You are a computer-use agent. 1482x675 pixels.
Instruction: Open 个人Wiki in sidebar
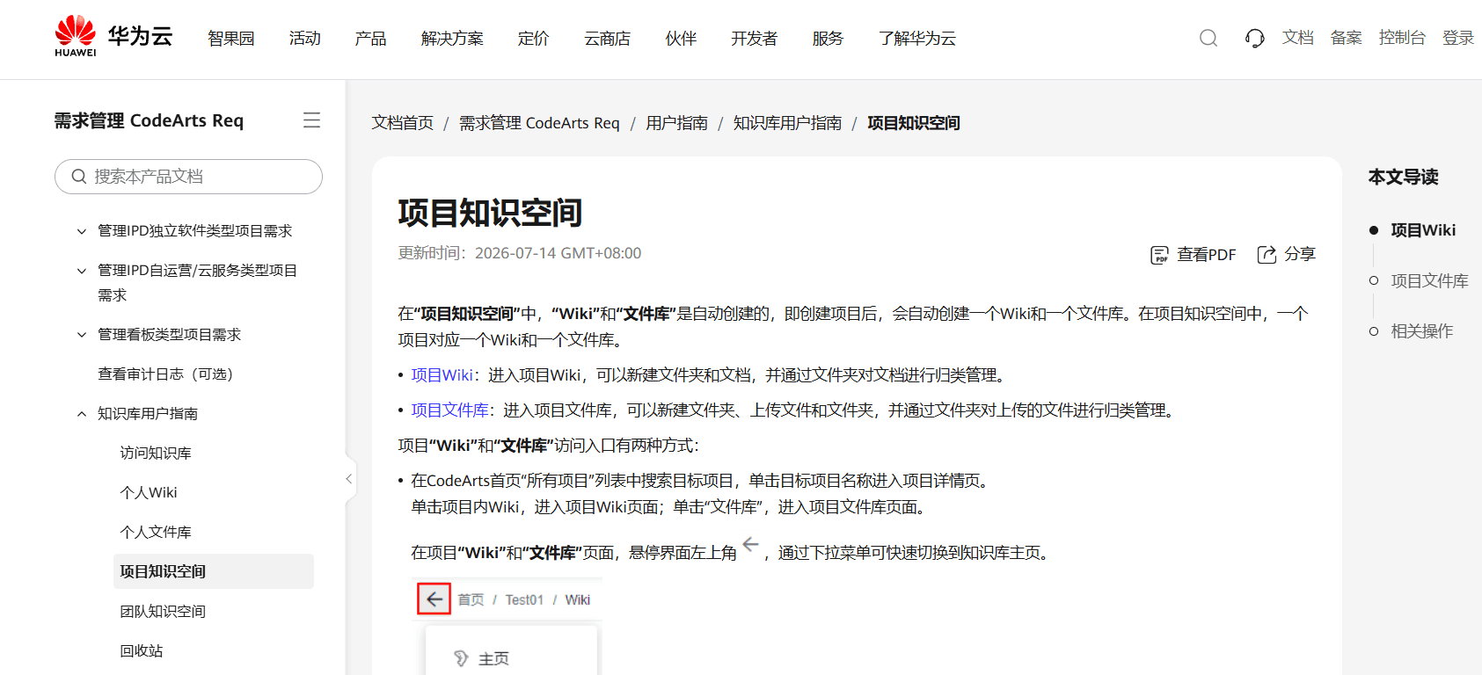tap(149, 493)
